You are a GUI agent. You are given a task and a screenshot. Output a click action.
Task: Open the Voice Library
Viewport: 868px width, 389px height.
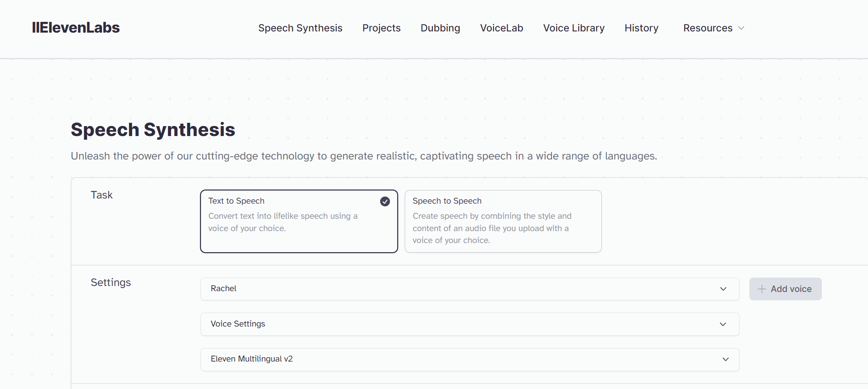pyautogui.click(x=573, y=28)
